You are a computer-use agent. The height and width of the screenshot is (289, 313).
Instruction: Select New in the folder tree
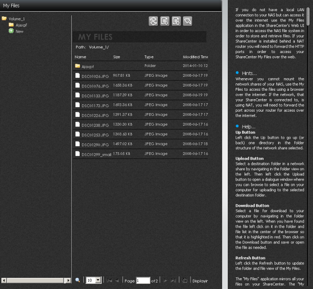click(20, 32)
